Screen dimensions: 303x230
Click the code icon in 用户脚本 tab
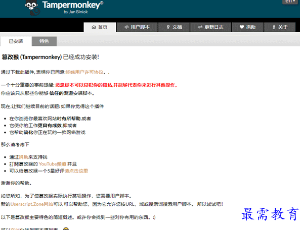click(126, 27)
